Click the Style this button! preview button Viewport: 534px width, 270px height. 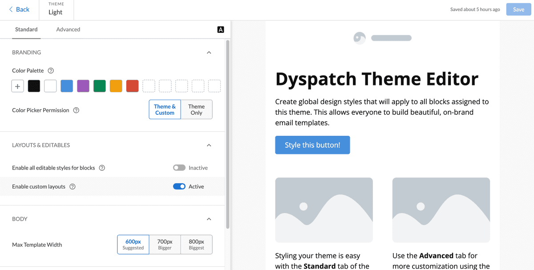[312, 145]
